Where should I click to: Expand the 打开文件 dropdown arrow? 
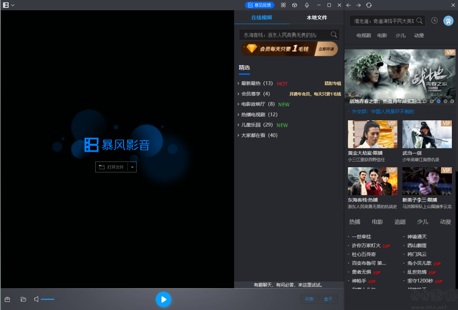132,167
